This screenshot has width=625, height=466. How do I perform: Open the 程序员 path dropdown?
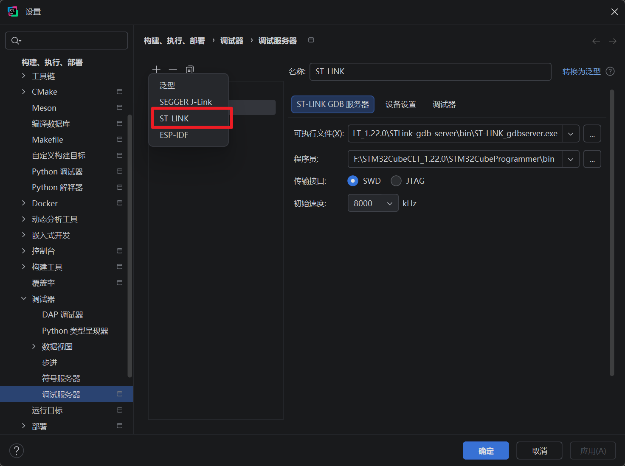[571, 159]
